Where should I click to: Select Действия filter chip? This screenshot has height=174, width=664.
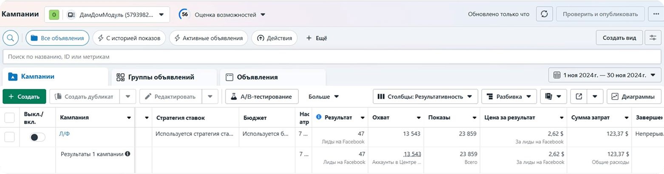click(x=274, y=38)
